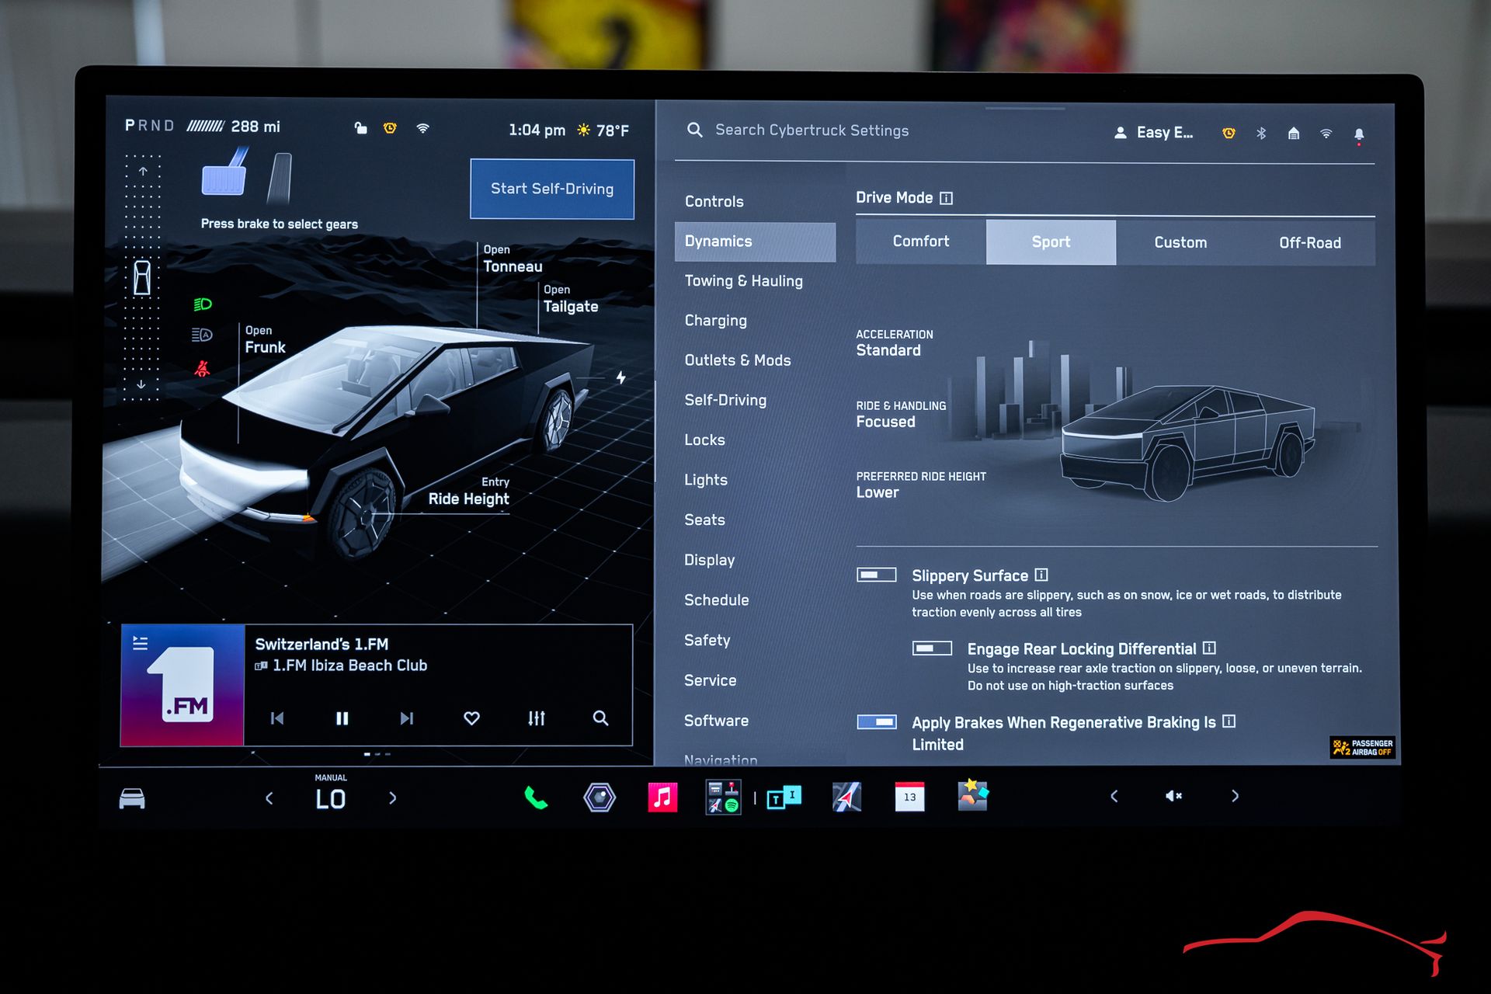Open the Easy E... driver profile
The image size is (1491, 994).
(1154, 133)
